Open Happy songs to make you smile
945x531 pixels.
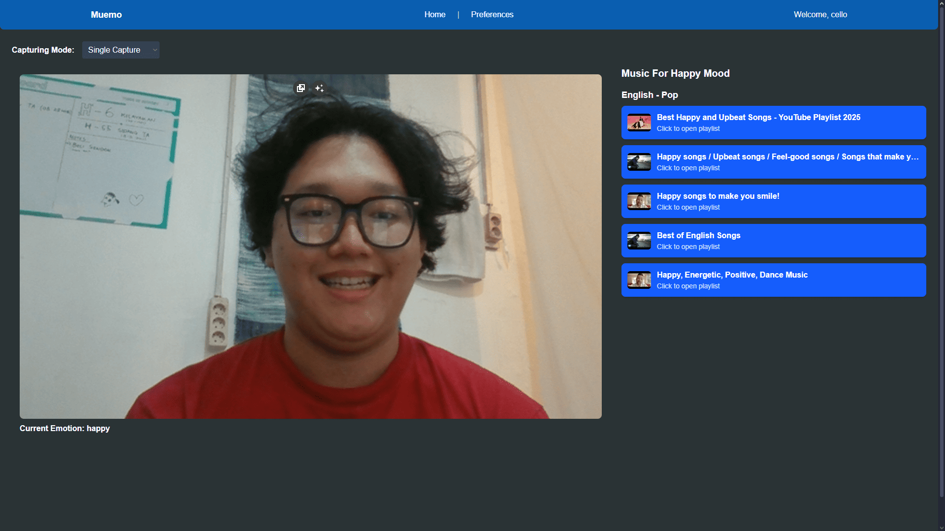pos(773,201)
